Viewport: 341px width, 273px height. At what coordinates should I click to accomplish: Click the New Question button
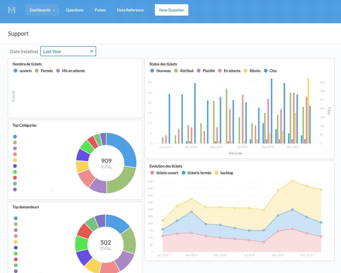172,10
